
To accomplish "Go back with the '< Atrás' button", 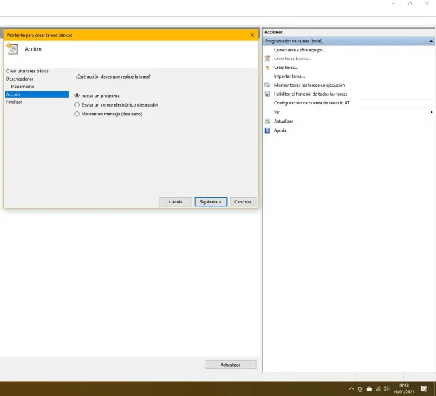I will pos(175,202).
